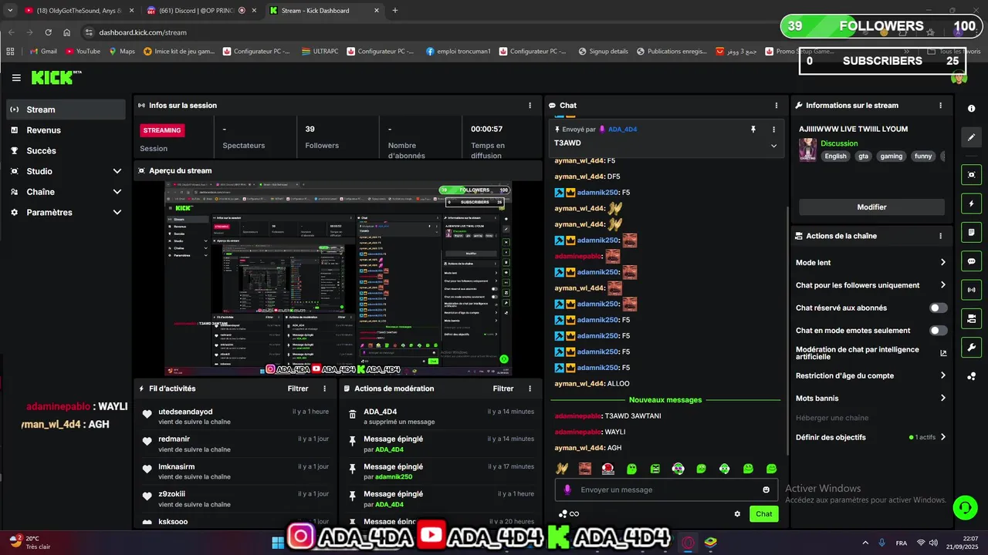
Task: Toggle Chat en mode emotes seulement switch
Action: coord(938,331)
